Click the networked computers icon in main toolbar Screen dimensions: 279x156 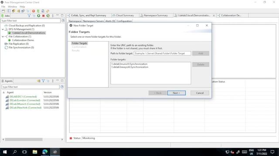(x=23, y=11)
